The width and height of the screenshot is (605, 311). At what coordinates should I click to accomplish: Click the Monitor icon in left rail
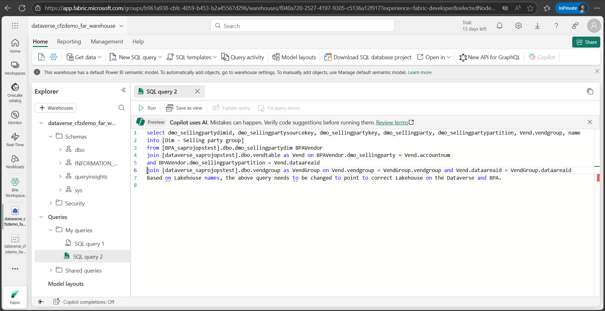coord(15,118)
